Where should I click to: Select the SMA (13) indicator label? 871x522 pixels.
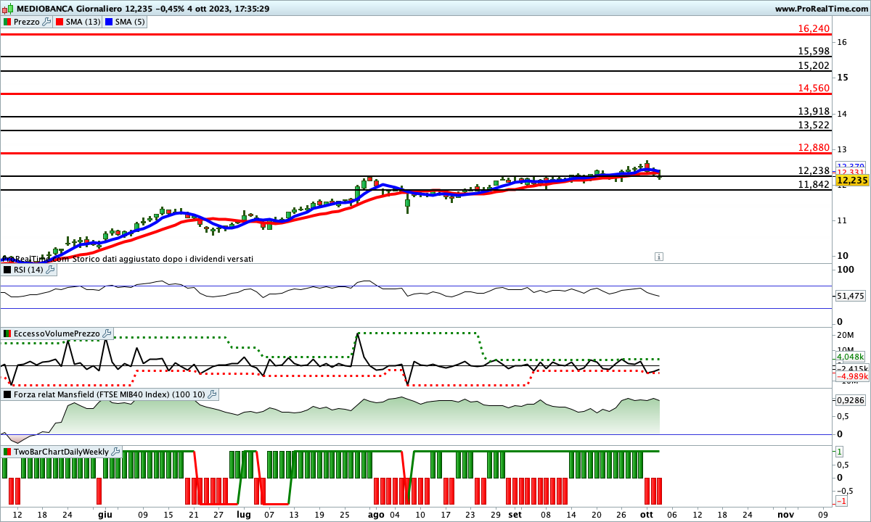click(83, 22)
